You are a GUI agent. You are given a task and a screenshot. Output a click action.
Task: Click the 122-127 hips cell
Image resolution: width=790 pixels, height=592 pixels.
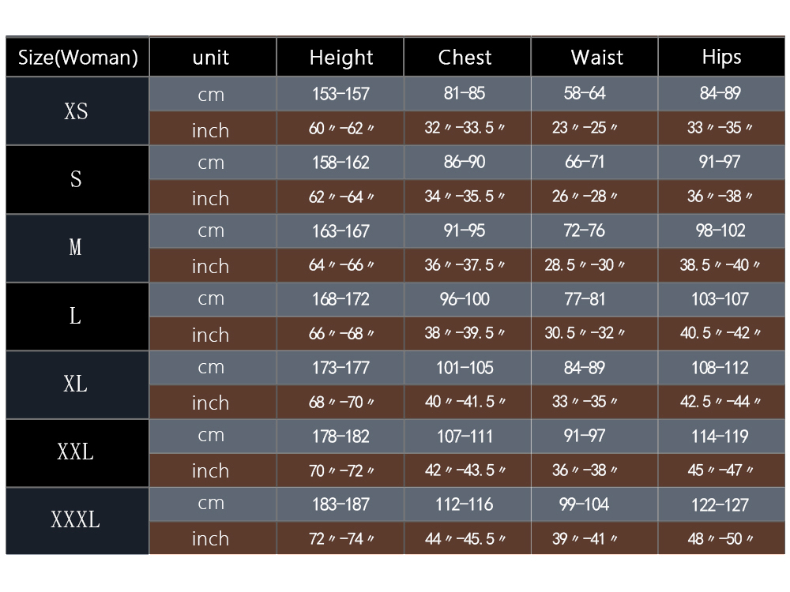click(x=720, y=504)
